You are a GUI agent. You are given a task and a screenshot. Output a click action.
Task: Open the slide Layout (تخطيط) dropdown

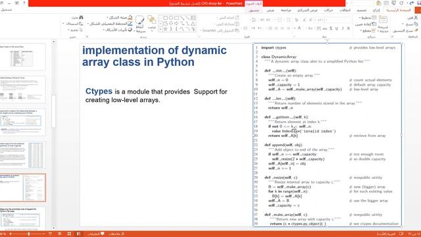(x=368, y=18)
